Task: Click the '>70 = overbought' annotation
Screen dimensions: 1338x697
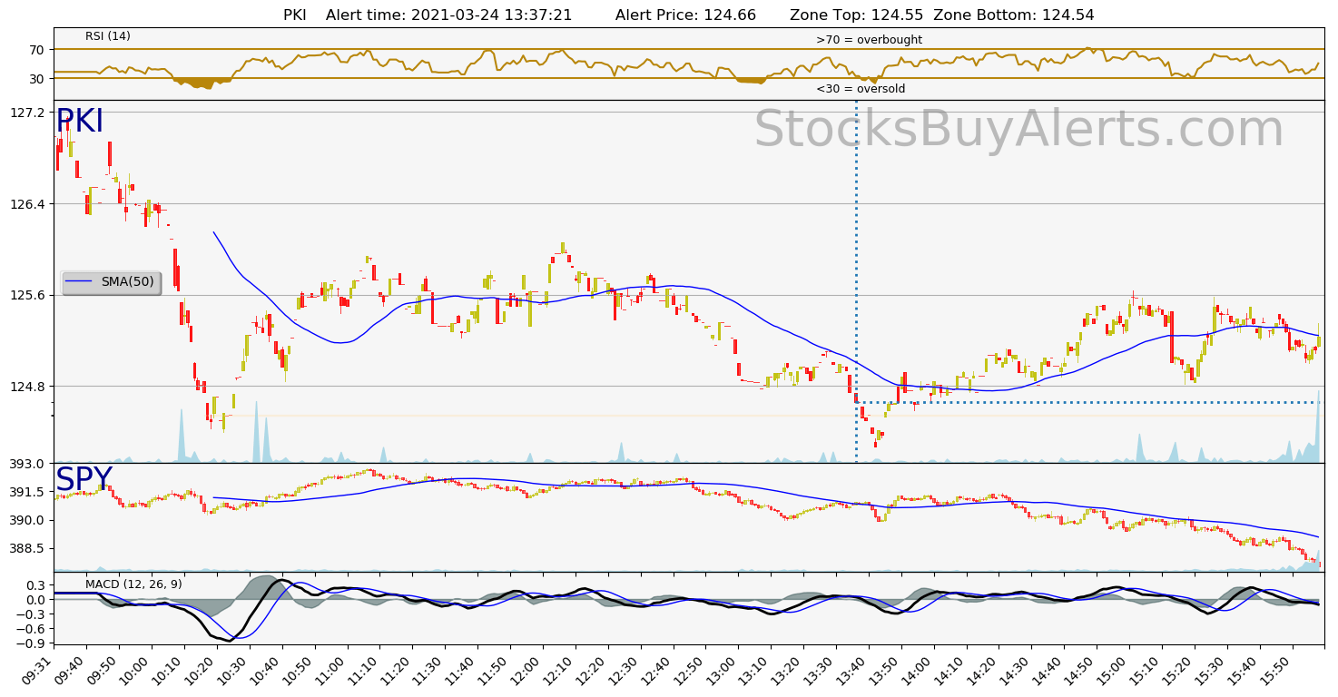Action: (x=869, y=40)
